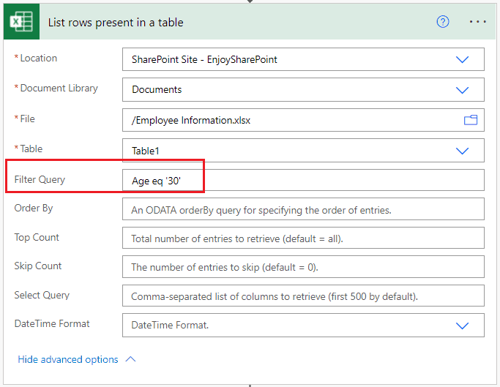The width and height of the screenshot is (500, 387).
Task: Click into the File path field
Action: tap(303, 120)
